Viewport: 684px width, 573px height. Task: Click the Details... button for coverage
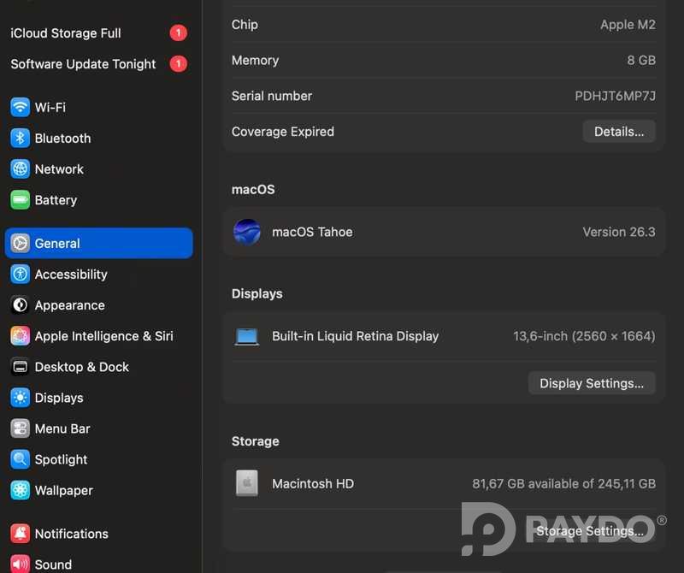pos(619,132)
